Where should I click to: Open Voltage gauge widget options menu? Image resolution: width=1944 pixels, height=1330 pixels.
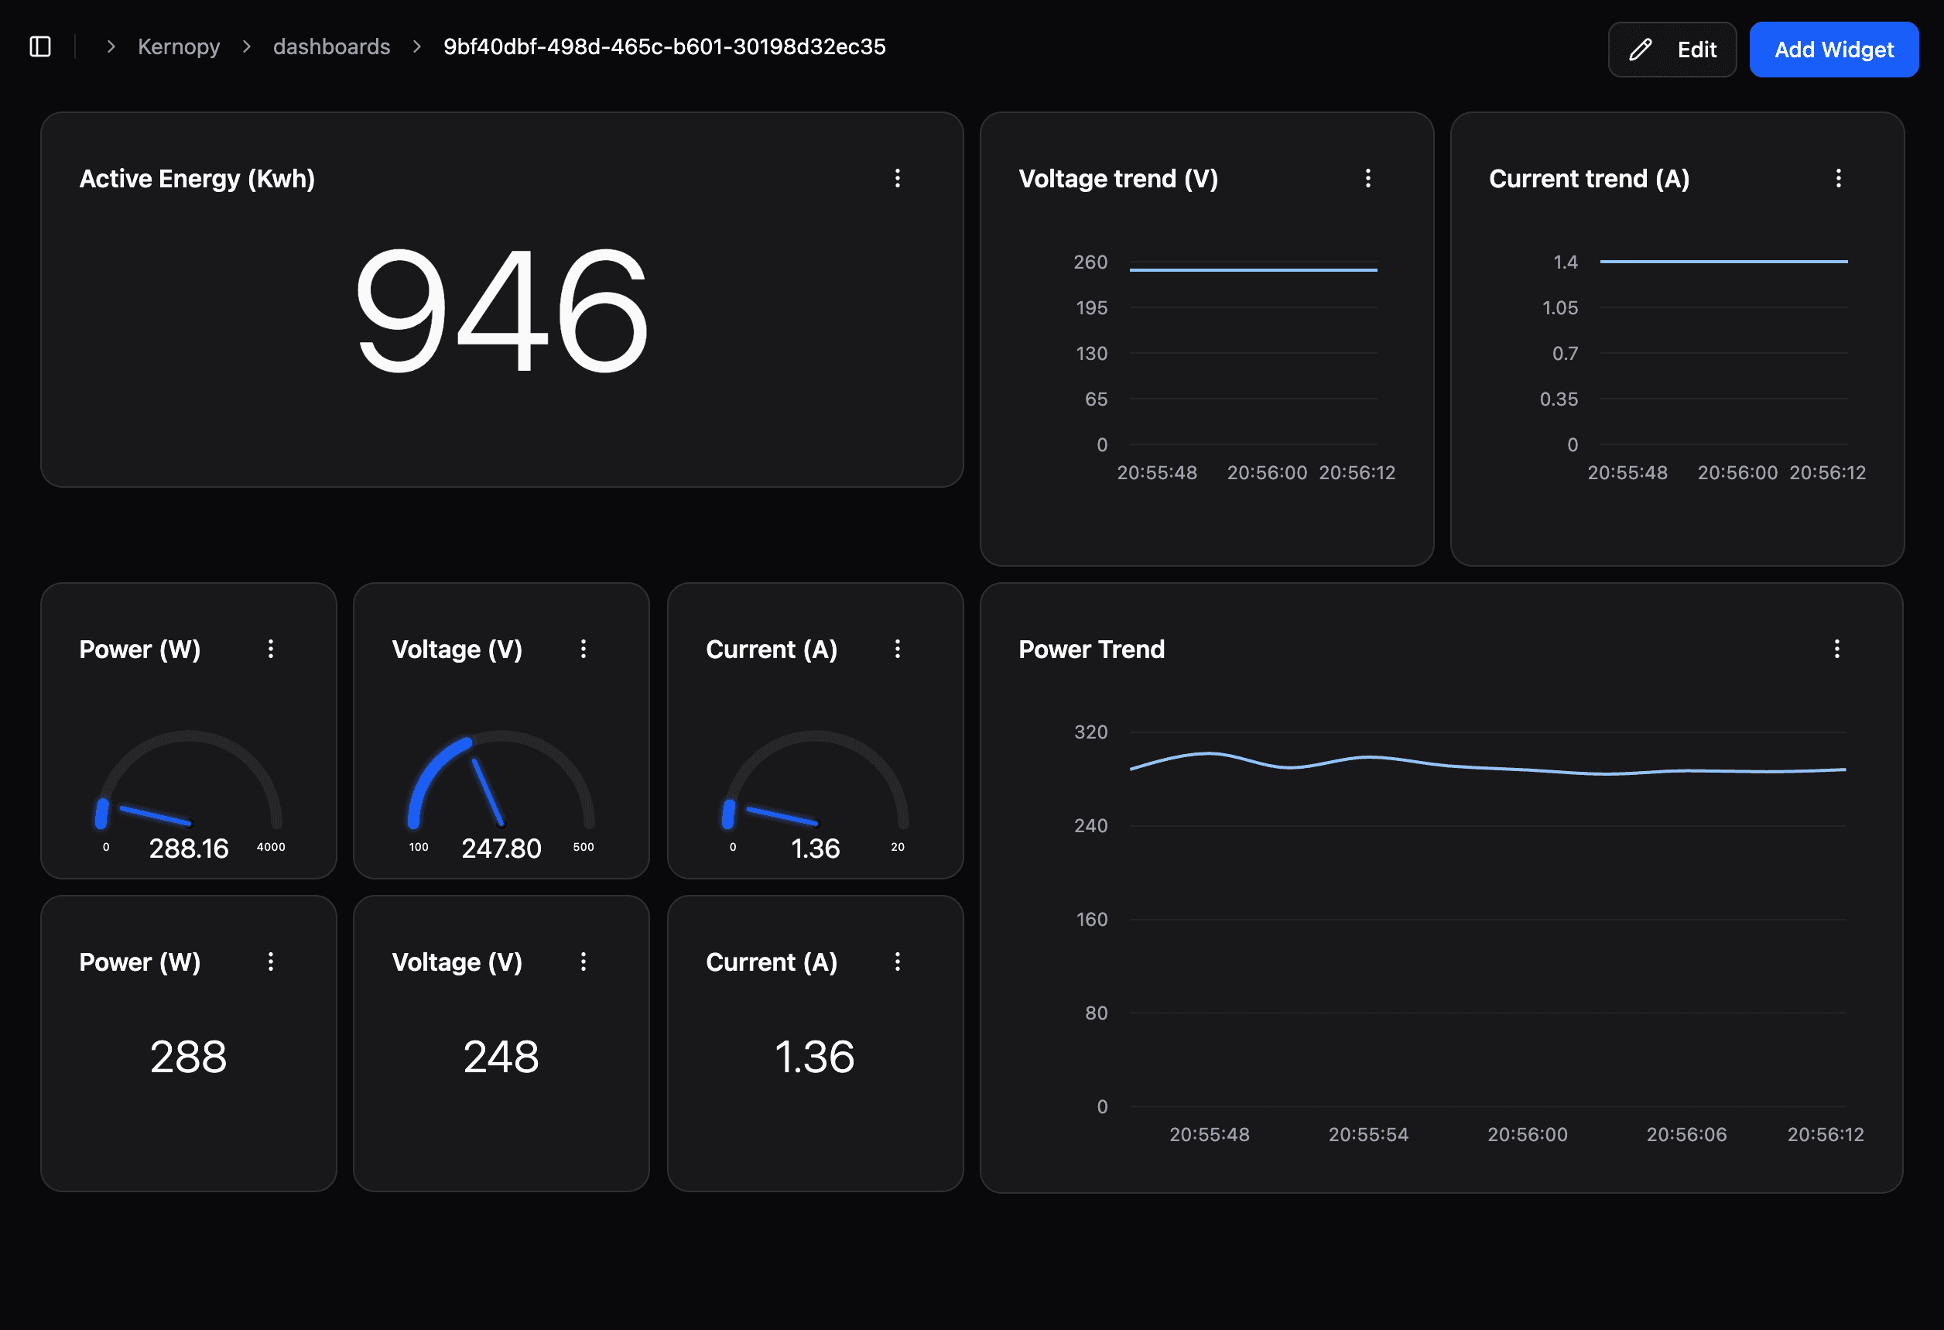coord(583,649)
